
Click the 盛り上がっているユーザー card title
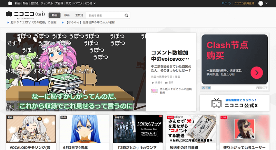pos(244,148)
